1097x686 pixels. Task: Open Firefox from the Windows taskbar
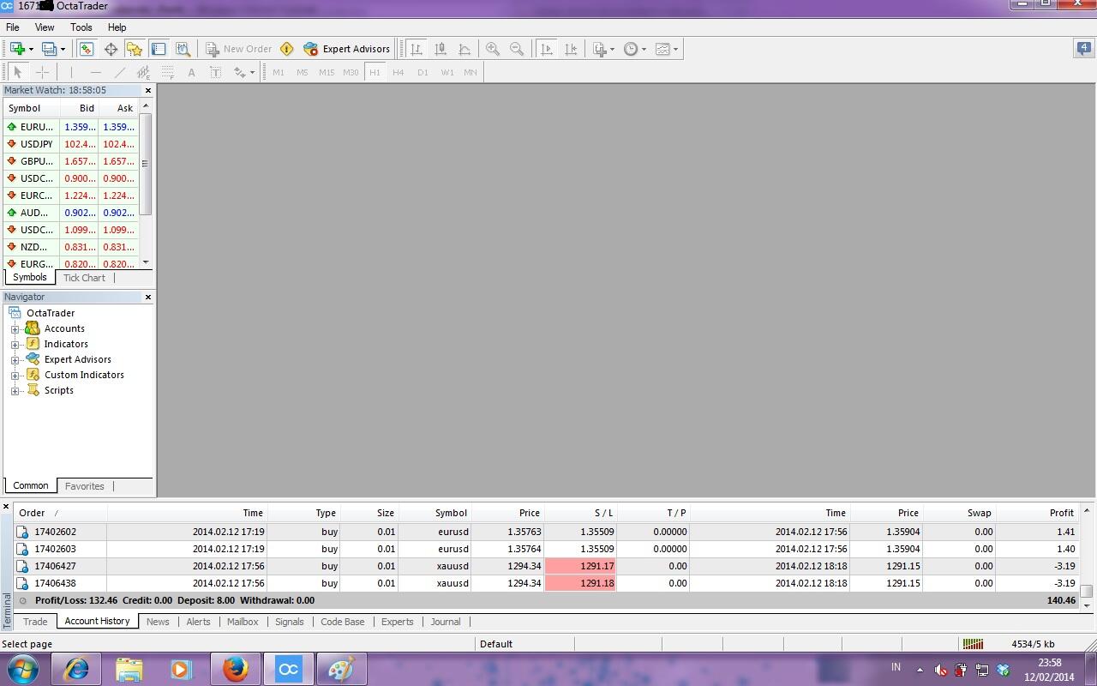(235, 669)
